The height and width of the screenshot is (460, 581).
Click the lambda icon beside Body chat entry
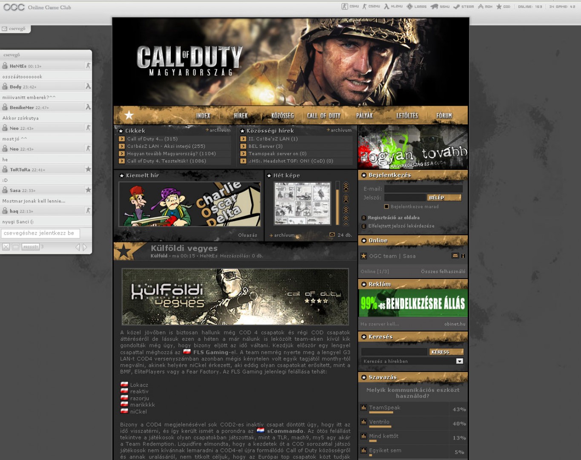coord(88,86)
